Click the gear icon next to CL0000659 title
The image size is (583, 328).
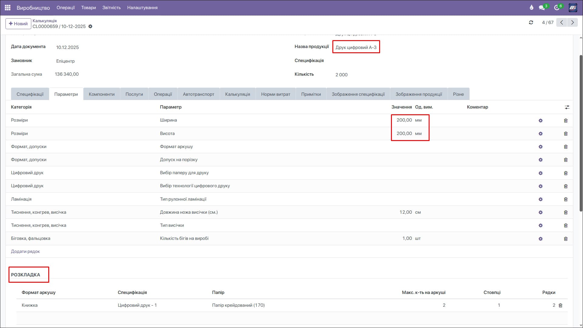point(90,26)
